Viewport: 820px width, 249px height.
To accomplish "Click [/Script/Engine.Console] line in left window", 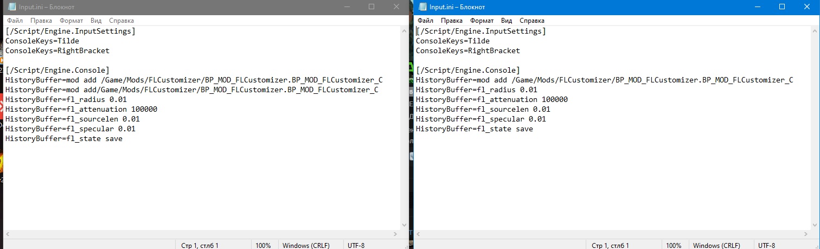I will [57, 70].
